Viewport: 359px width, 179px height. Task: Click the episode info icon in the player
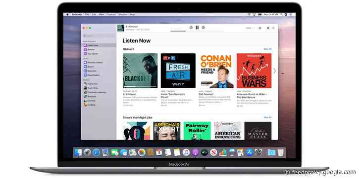(x=268, y=28)
